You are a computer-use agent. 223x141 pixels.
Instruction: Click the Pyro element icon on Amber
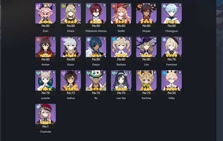pos(38,39)
